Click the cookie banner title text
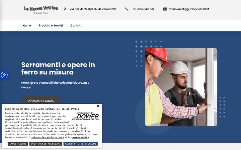This screenshot has width=241, height=150. click(x=42, y=109)
